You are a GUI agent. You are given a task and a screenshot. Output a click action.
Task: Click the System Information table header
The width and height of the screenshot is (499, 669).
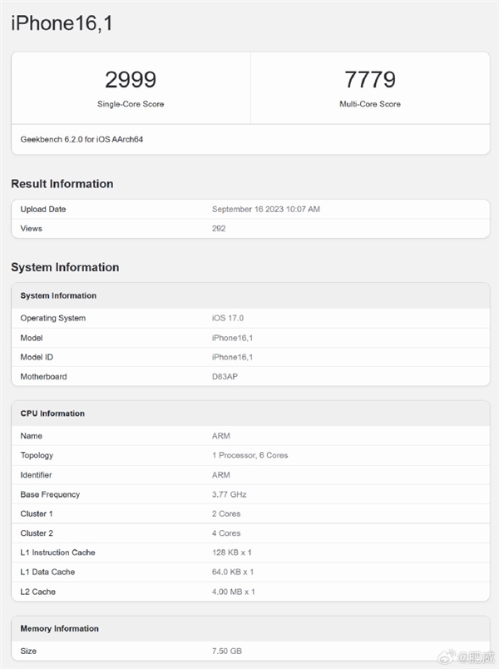(x=58, y=295)
